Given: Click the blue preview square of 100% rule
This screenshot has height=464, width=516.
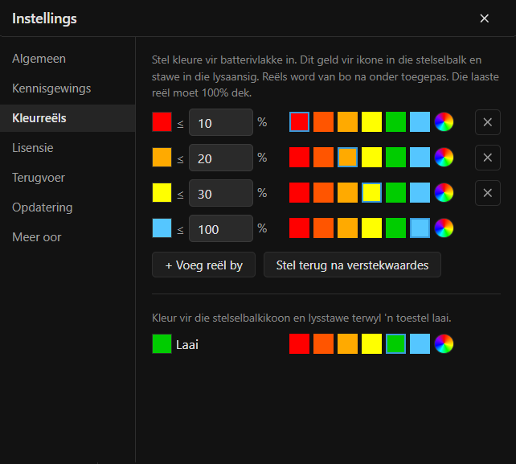Looking at the screenshot, I should [162, 228].
